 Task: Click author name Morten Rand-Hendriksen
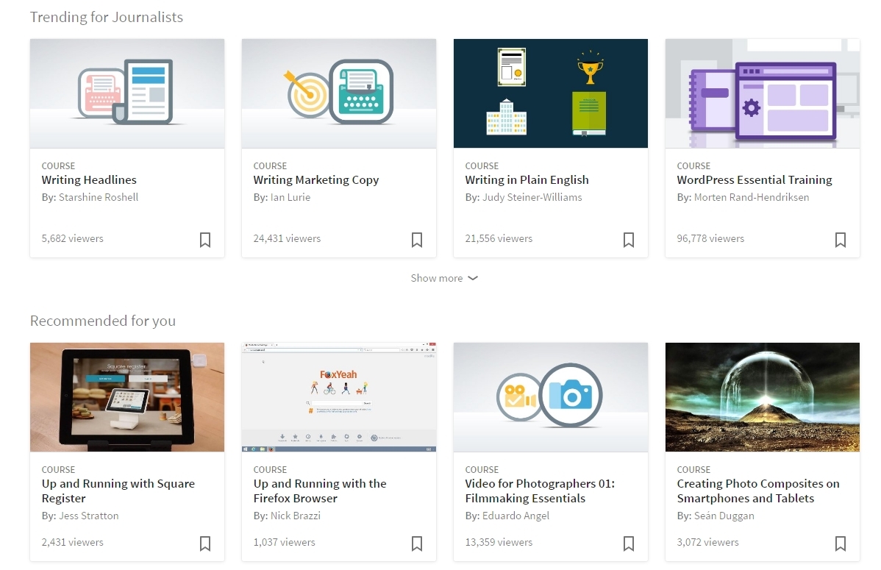(x=752, y=197)
